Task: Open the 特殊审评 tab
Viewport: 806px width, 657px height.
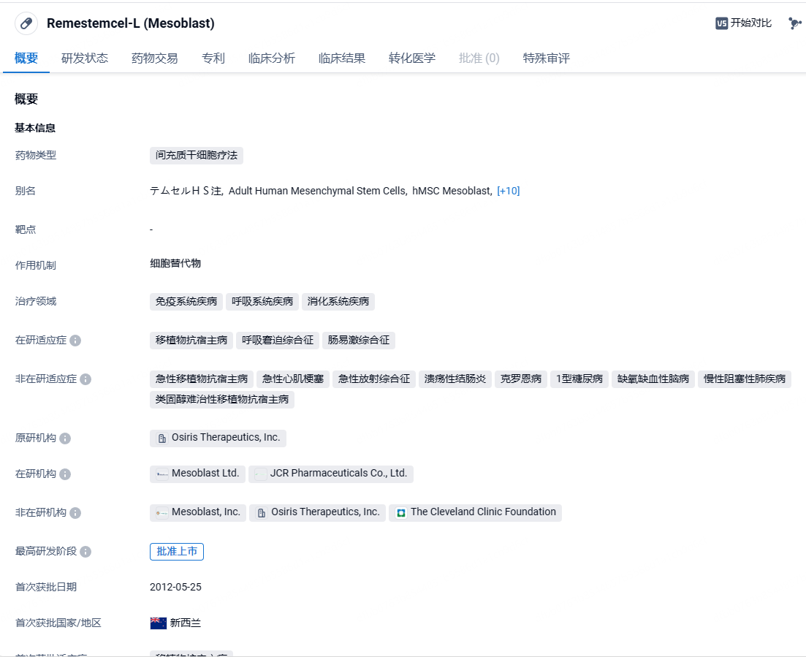Action: tap(547, 58)
